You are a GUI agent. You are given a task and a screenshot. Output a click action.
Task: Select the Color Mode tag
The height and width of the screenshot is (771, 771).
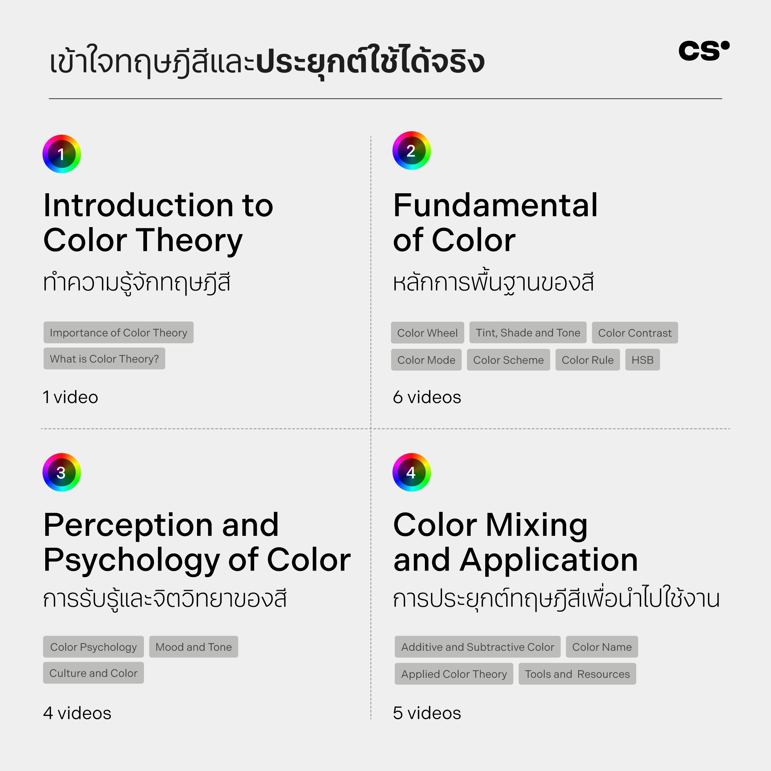pos(426,360)
